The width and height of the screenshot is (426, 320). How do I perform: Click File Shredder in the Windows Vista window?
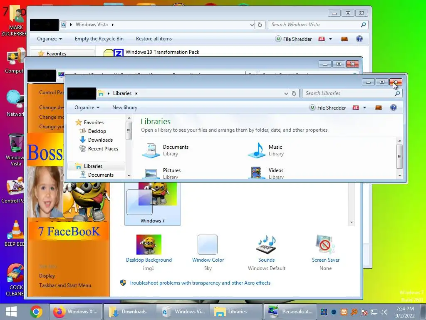pyautogui.click(x=293, y=39)
